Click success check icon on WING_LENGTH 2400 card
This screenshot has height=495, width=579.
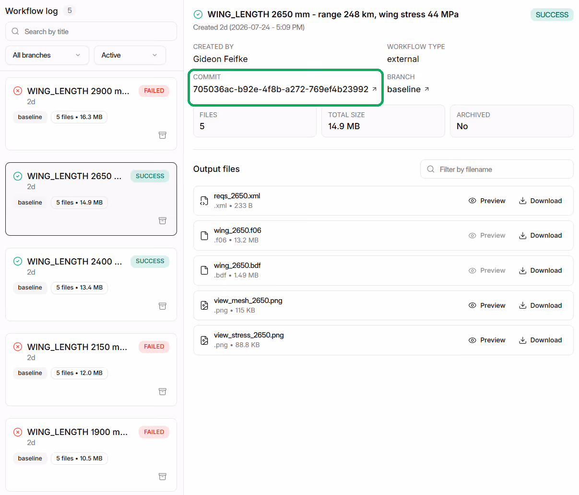(x=18, y=261)
